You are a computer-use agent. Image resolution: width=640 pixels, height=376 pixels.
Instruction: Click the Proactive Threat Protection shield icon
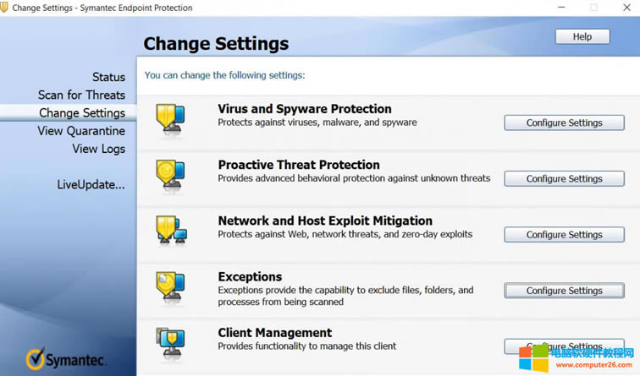pos(170,174)
